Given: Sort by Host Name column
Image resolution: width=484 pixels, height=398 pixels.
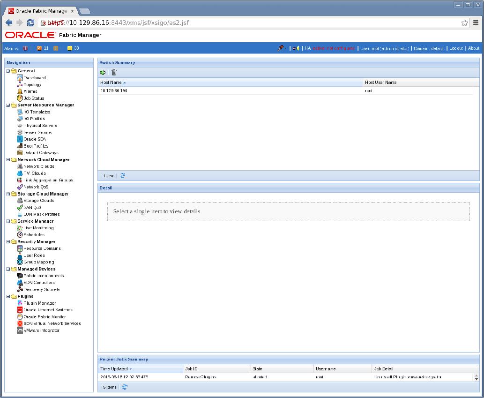Looking at the screenshot, I should pos(230,83).
